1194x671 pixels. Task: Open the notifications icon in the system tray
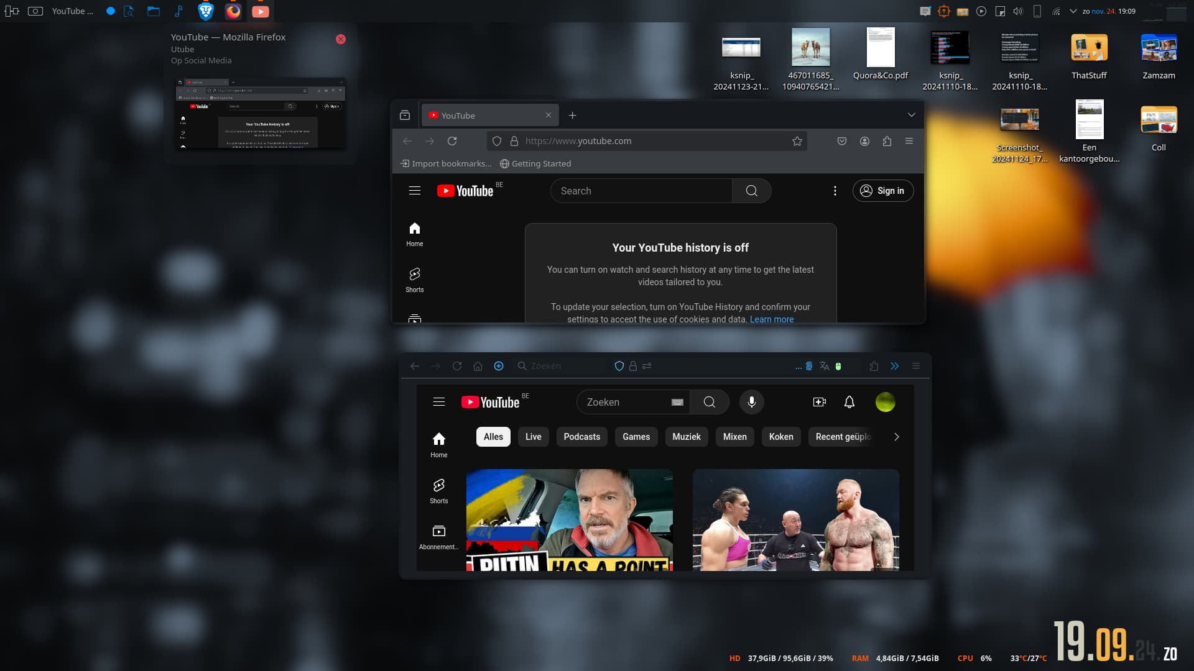(x=925, y=11)
